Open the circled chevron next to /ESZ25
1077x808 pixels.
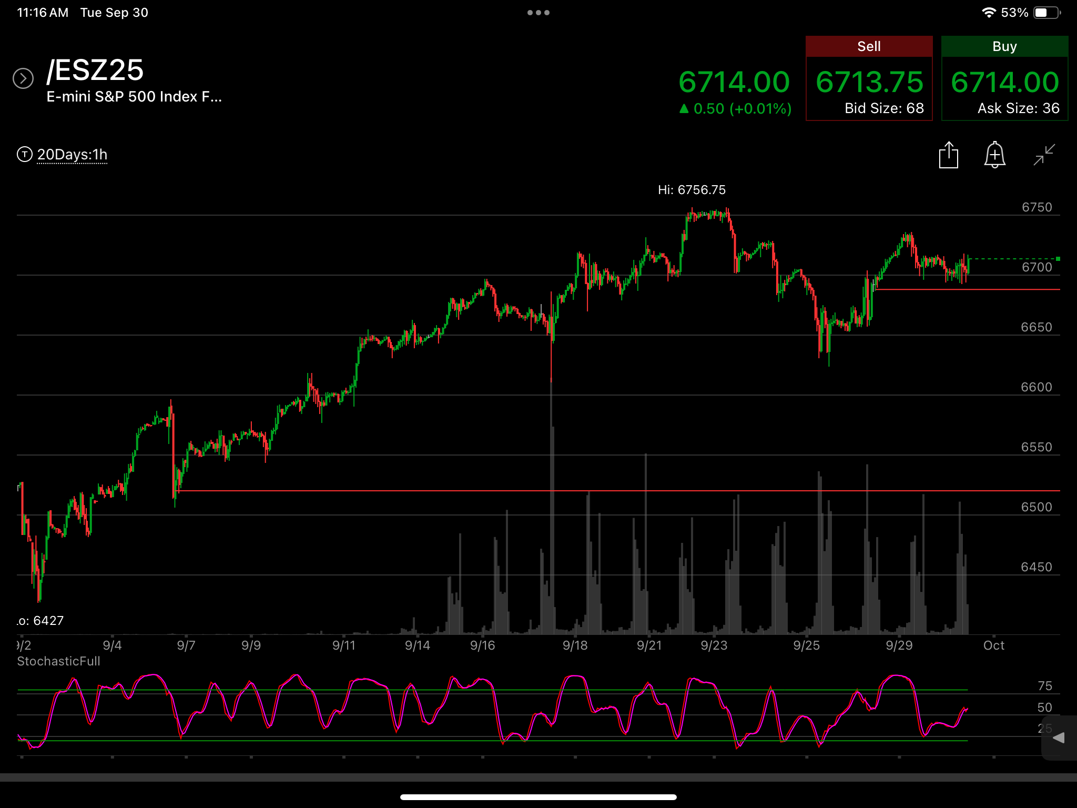pyautogui.click(x=23, y=78)
